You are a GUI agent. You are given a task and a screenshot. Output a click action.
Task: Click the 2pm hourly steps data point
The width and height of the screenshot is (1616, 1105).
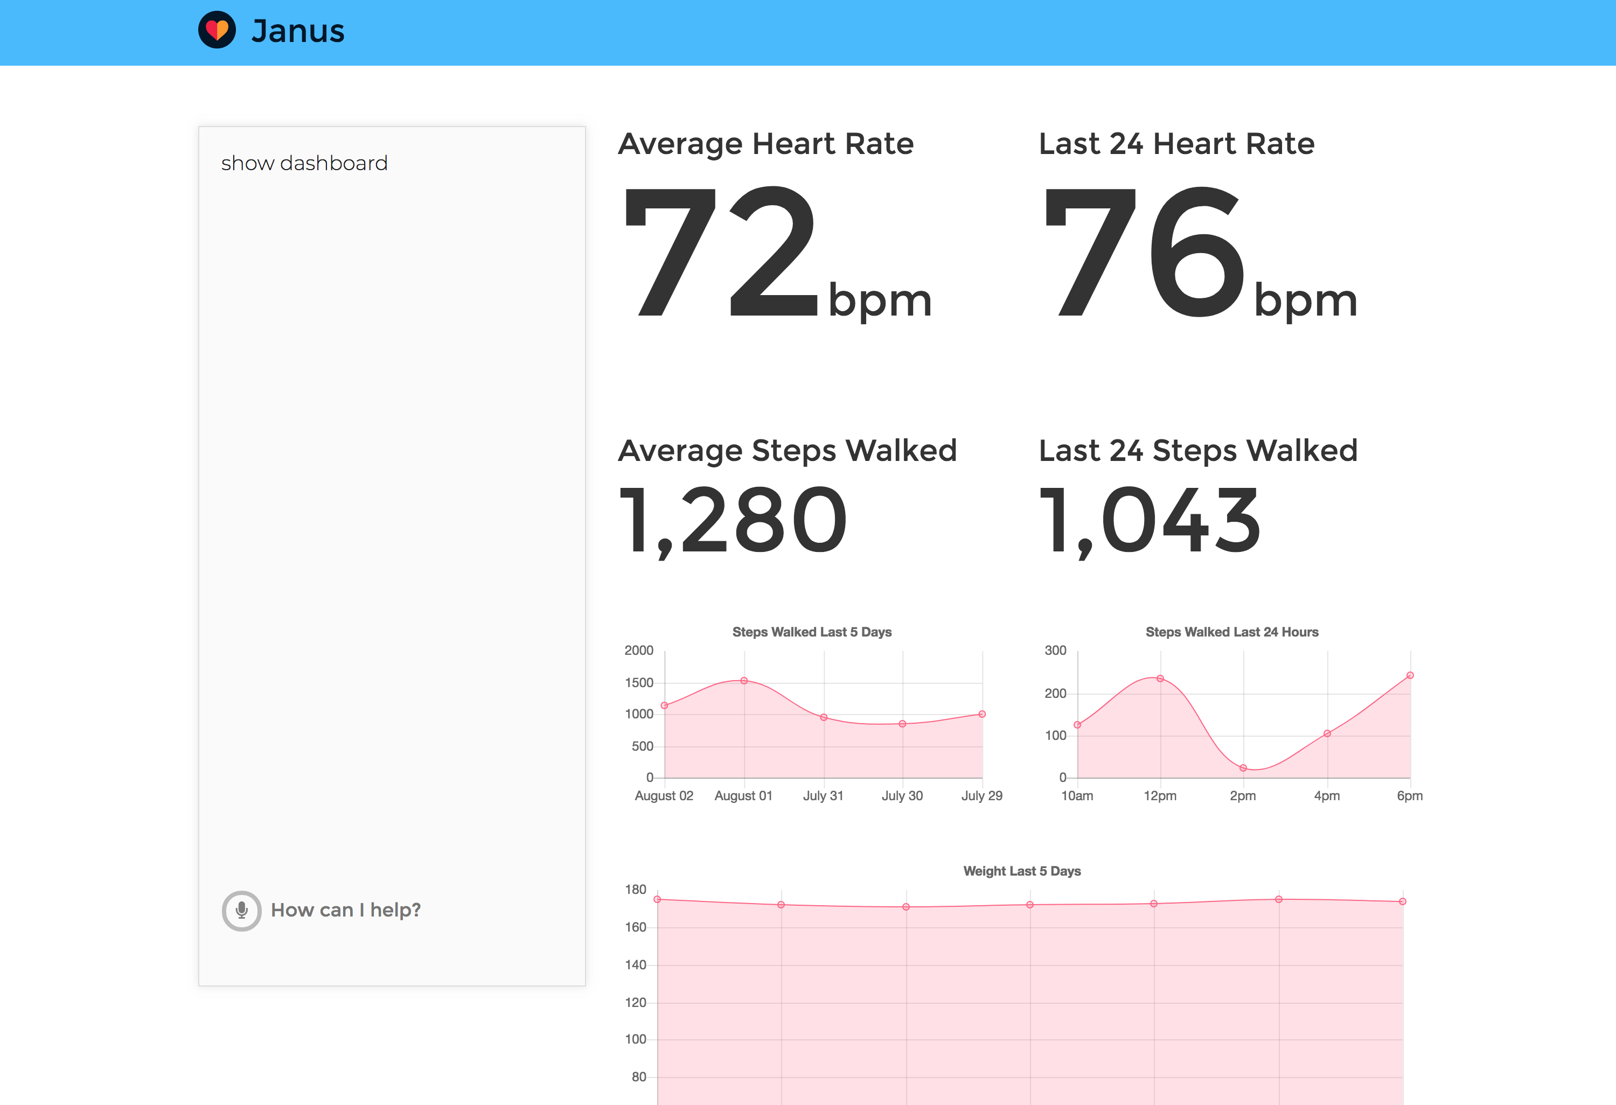1243,768
